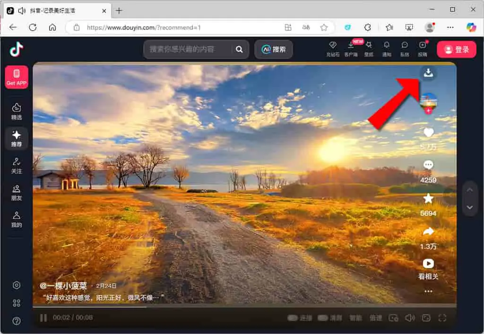Go to next video with down chevron
Viewport: 484px width, 334px height.
[x=469, y=207]
